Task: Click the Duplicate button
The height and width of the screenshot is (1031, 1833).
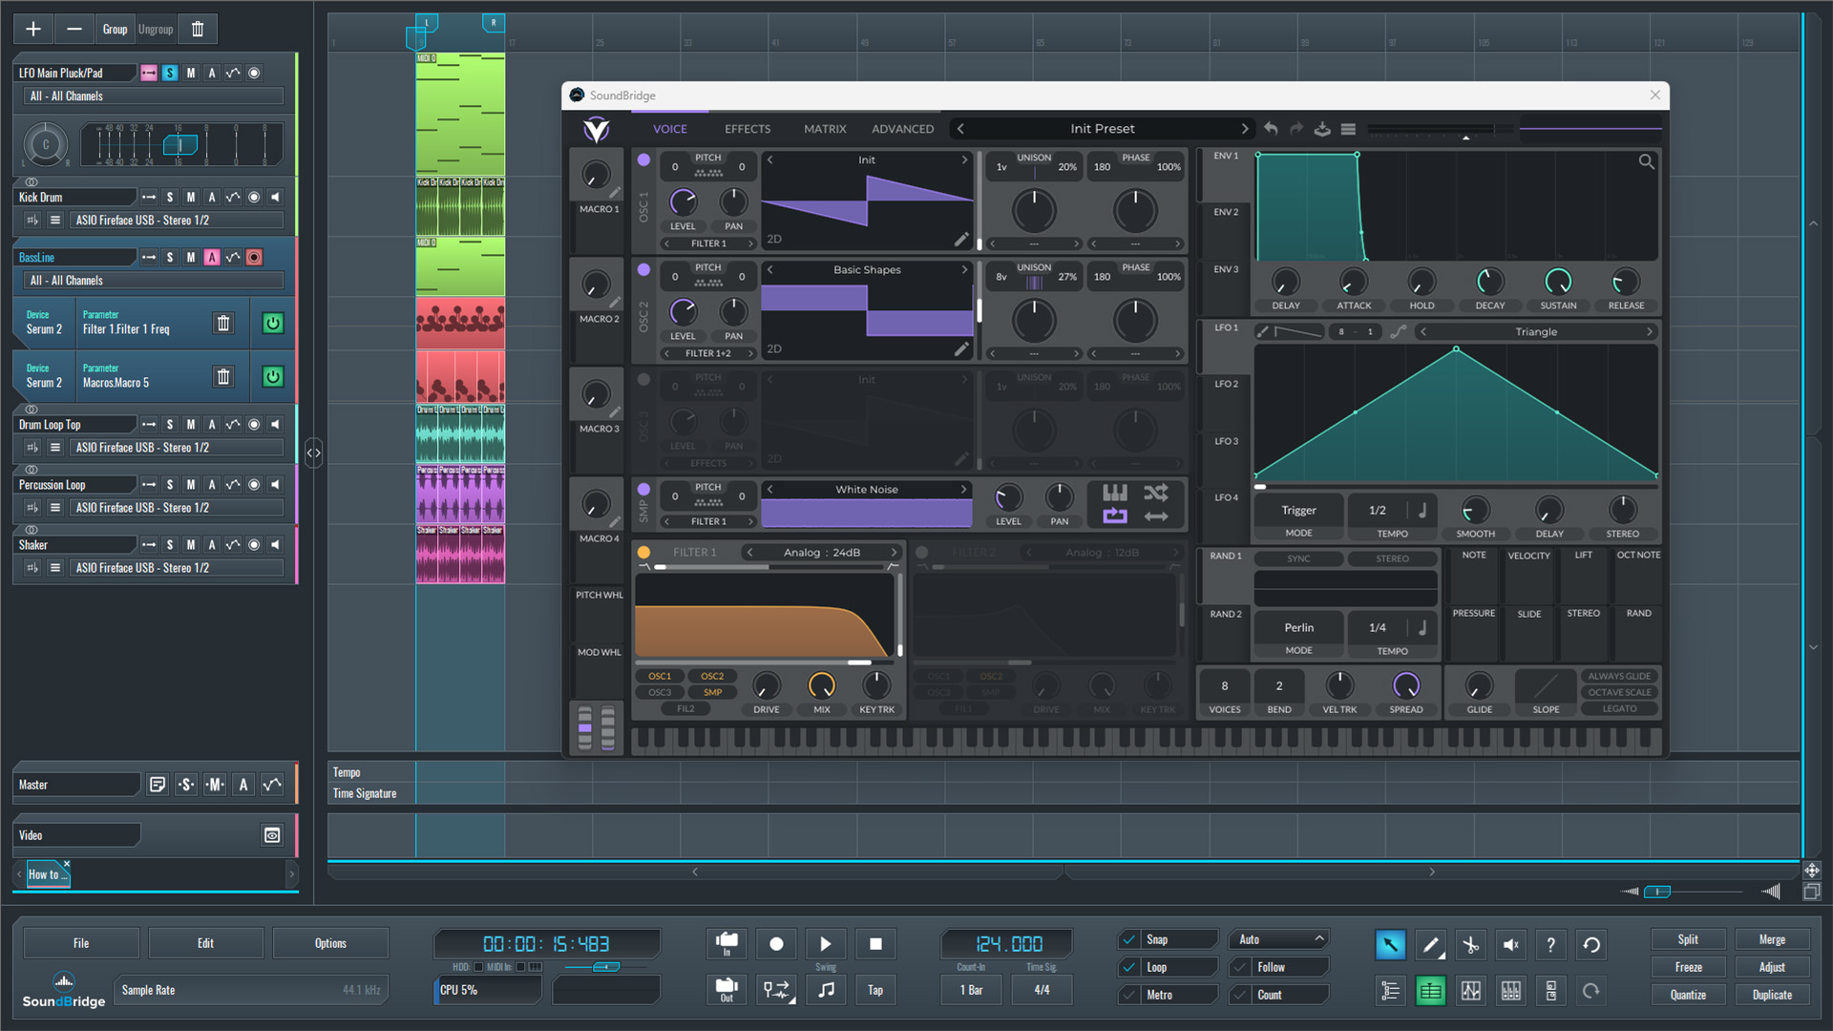Action: 1772,995
